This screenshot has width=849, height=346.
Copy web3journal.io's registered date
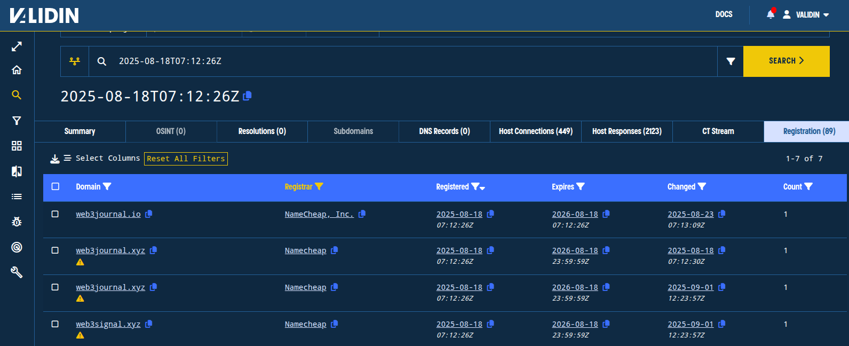pyautogui.click(x=490, y=214)
